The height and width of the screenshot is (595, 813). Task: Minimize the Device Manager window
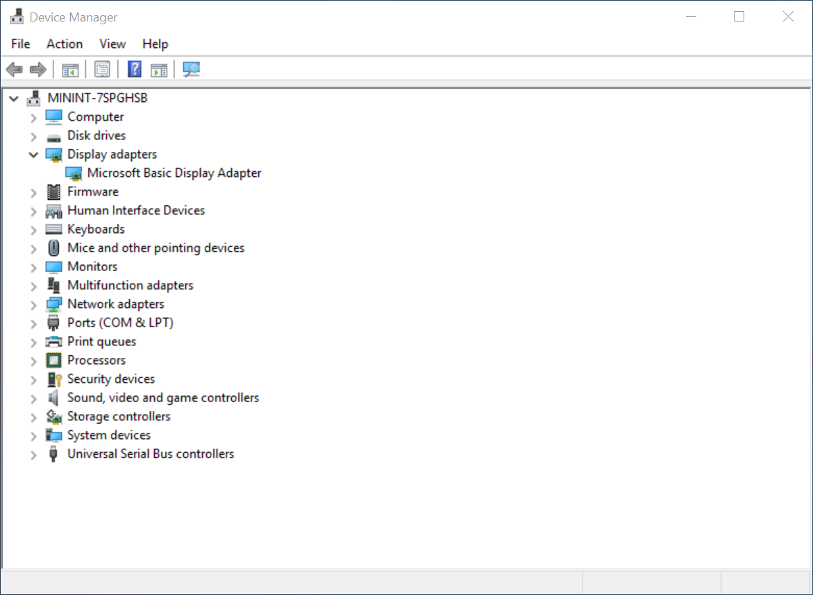(691, 17)
